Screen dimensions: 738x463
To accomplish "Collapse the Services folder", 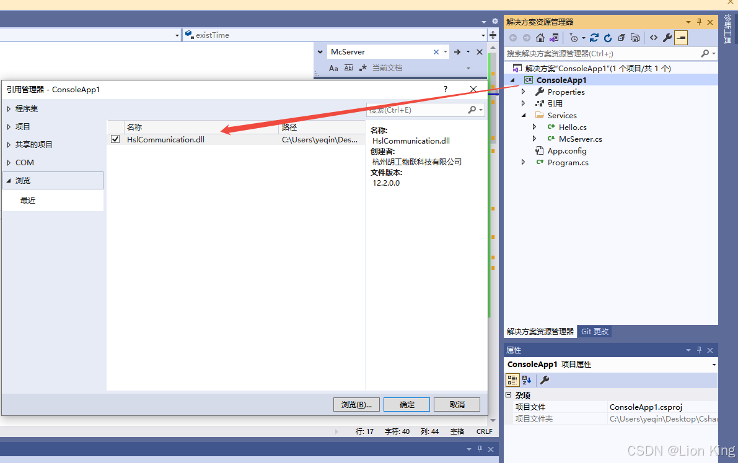I will pyautogui.click(x=524, y=115).
